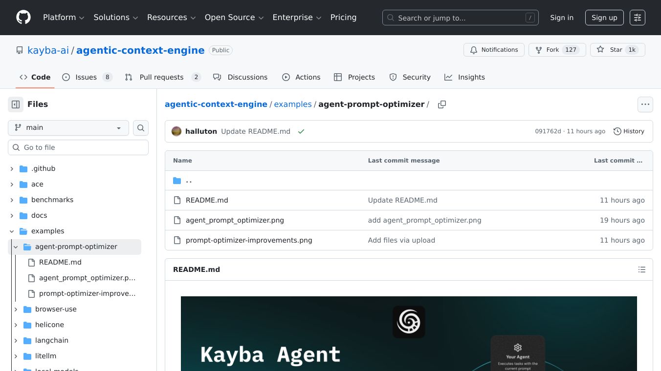Screen dimensions: 661x371
Task: Open the examples breadcrumb link
Action: (x=293, y=104)
